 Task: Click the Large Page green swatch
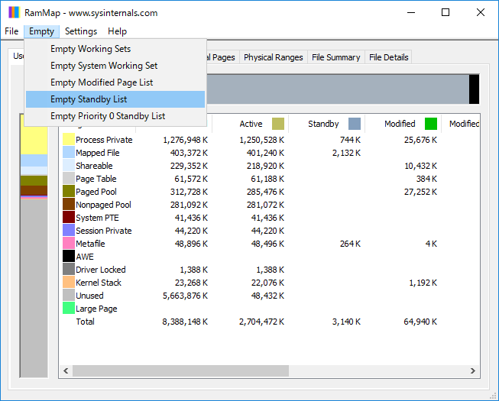69,309
